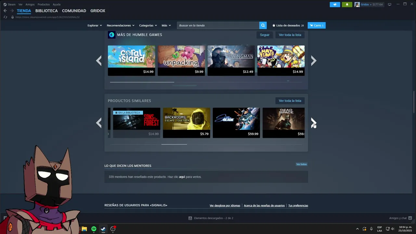Open the cart with the Carro button
The image size is (416, 234).
pyautogui.click(x=317, y=25)
